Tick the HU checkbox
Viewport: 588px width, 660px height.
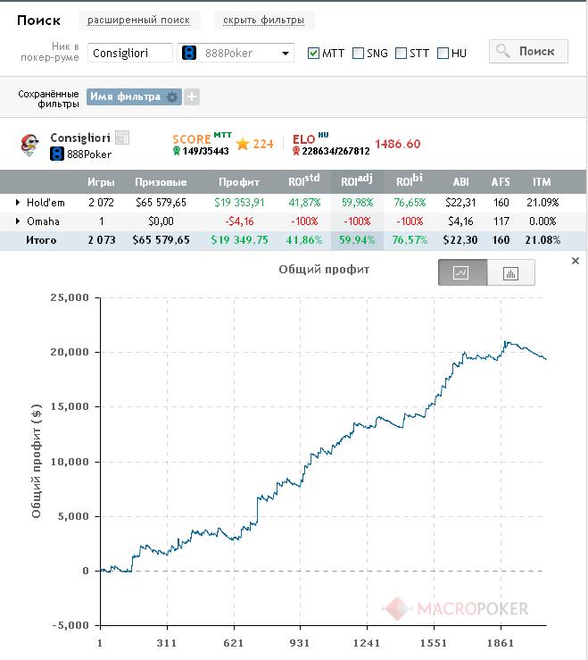coord(443,54)
